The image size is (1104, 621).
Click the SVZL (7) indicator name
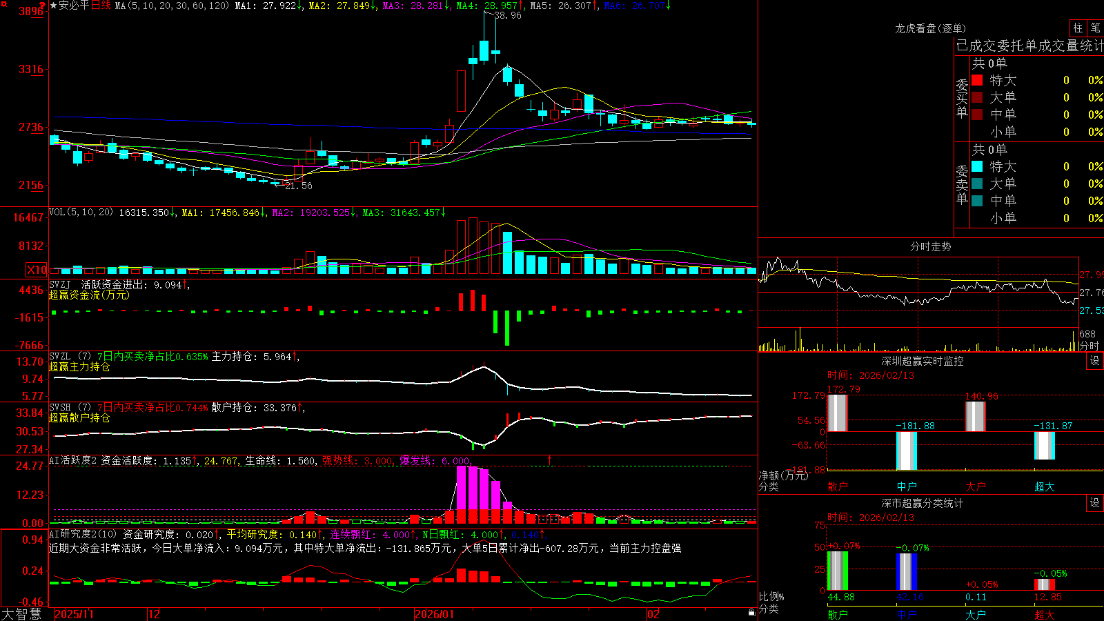tap(70, 356)
